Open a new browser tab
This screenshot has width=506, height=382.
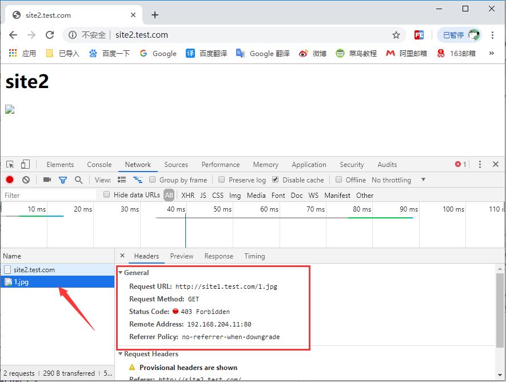155,15
